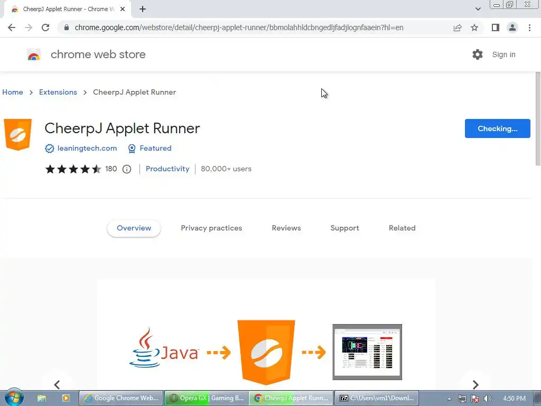Open Web Store settings gear
541x406 pixels.
478,54
